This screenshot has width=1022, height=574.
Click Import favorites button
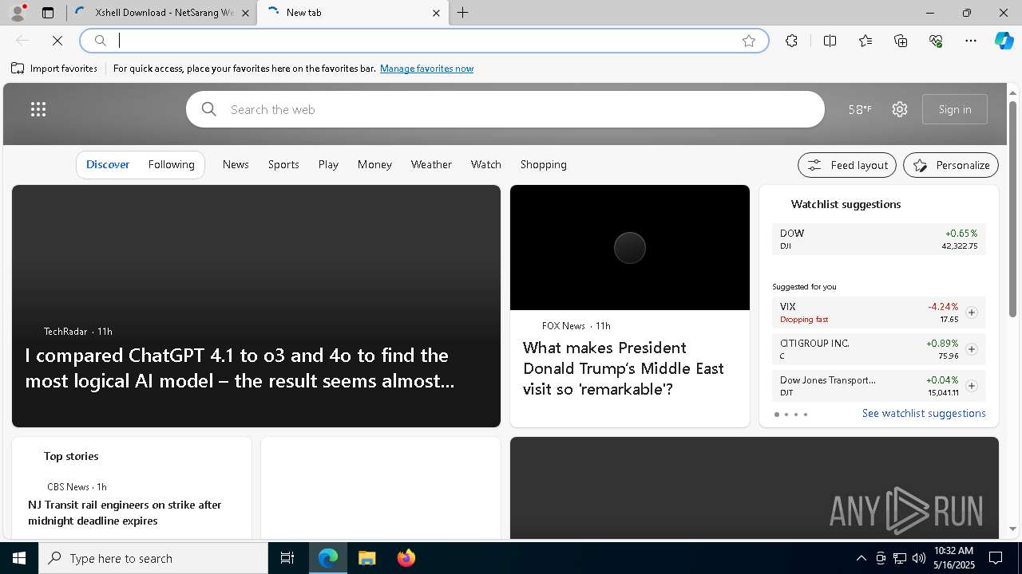54,69
